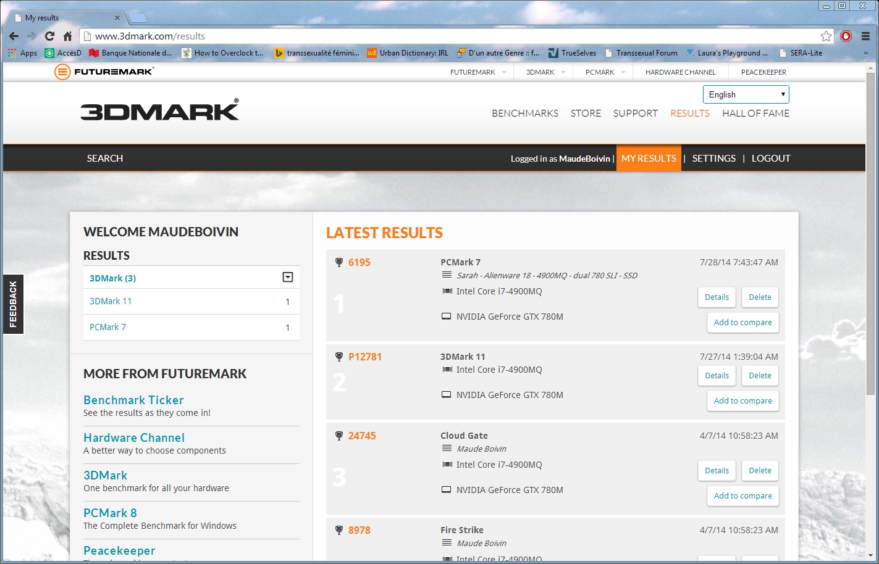Open the English language dropdown
This screenshot has height=564, width=879.
[746, 94]
